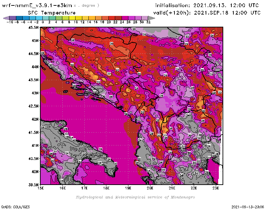
Task: Click the 15E longitude axis label
Action: [41, 188]
